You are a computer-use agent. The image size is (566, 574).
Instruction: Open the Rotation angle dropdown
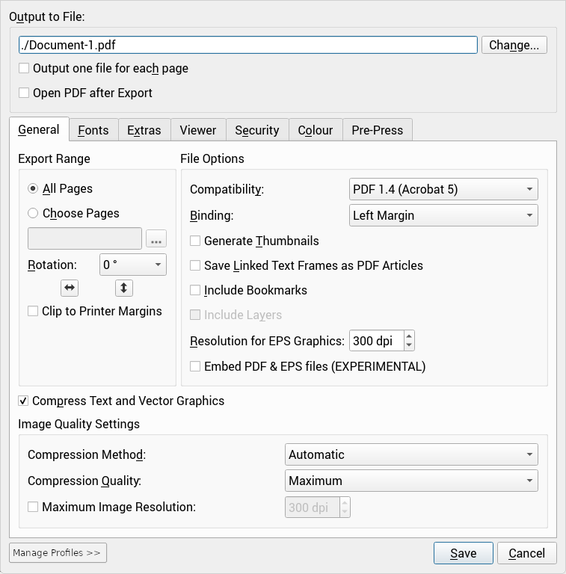coord(132,265)
